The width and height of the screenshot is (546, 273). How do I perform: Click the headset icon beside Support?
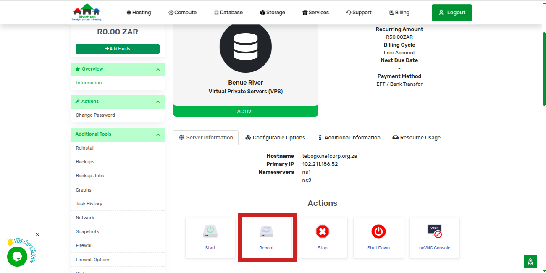[349, 13]
